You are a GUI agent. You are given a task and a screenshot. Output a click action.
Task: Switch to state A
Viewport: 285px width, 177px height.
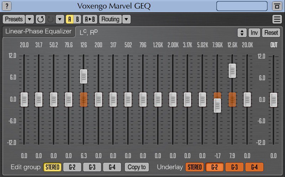(x=70, y=19)
